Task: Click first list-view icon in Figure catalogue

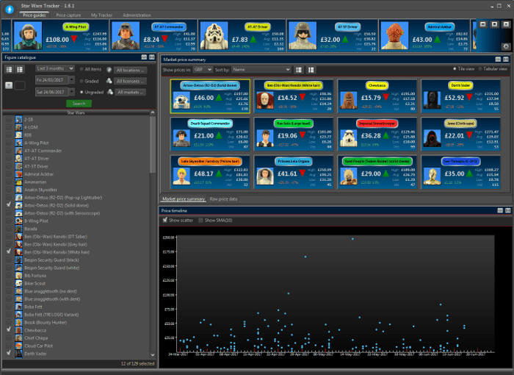Action: [x=9, y=69]
